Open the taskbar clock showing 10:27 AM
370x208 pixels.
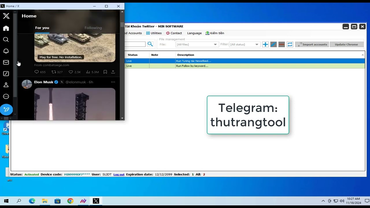click(353, 201)
